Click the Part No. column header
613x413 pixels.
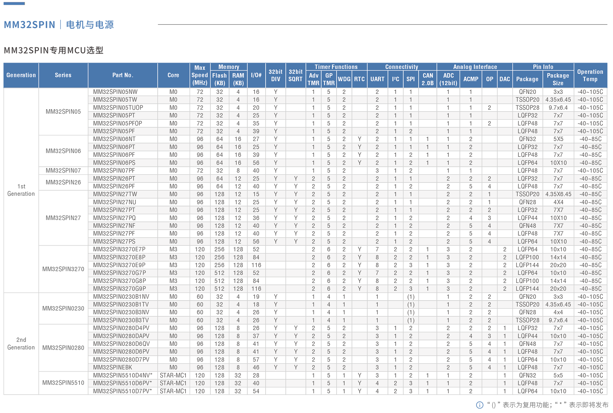(123, 75)
